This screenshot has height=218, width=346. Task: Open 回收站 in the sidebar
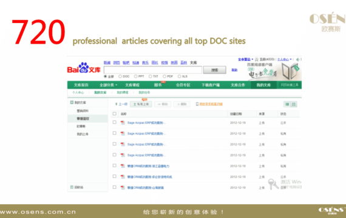(x=79, y=187)
